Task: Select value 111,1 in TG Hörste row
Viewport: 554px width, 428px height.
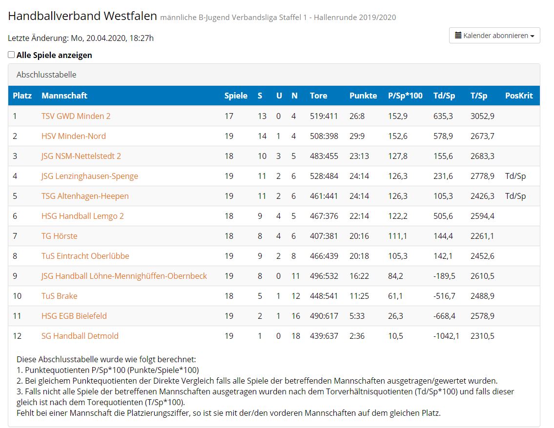Action: 397,236
